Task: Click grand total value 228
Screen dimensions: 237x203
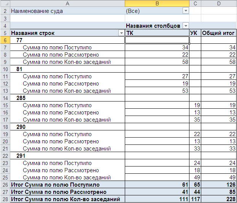Action: click(219, 199)
